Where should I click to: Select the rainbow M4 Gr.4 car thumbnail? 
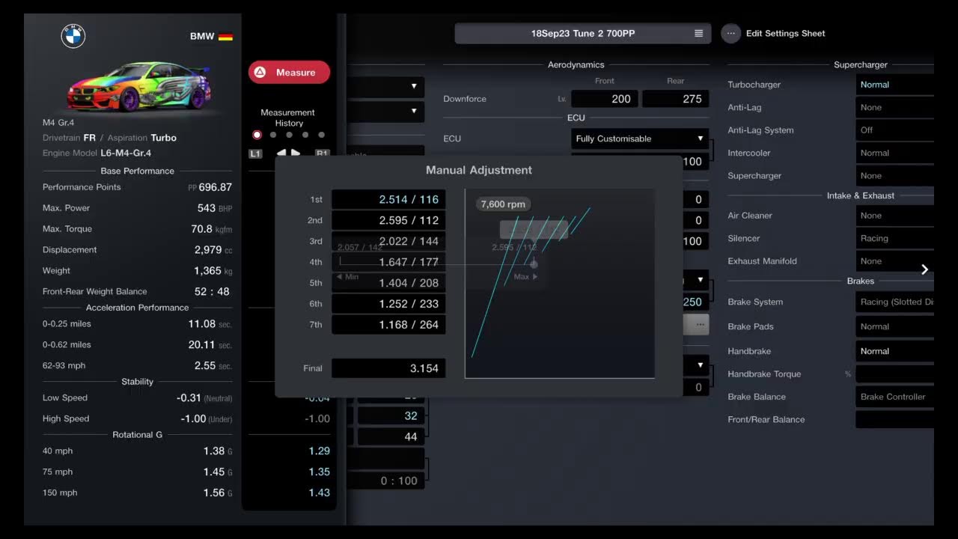click(138, 85)
